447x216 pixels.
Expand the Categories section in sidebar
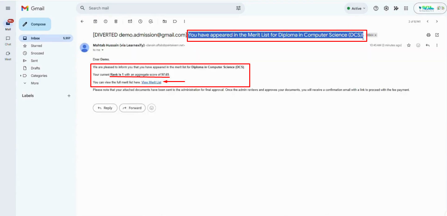click(21, 76)
